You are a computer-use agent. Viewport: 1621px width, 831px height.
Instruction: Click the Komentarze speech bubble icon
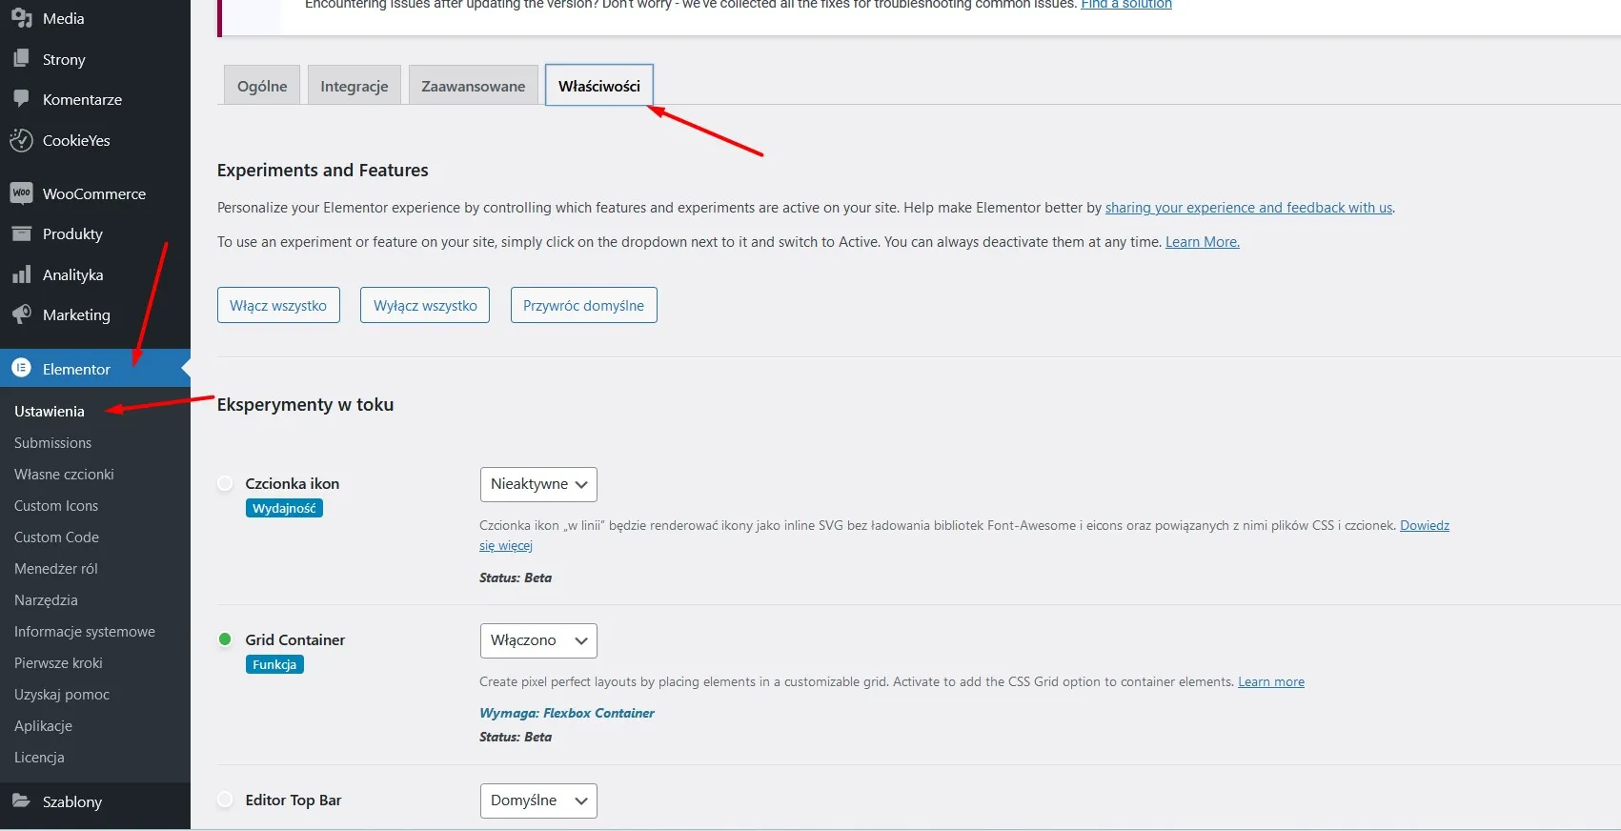coord(21,99)
